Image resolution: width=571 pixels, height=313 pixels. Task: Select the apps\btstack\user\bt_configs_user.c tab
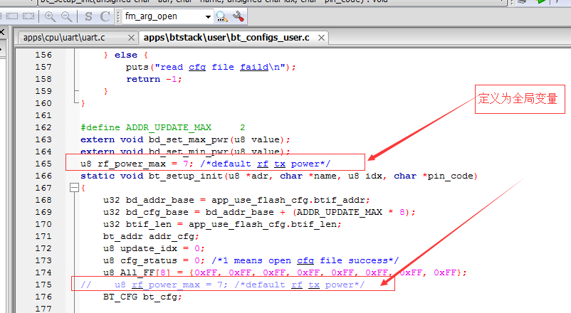click(x=226, y=38)
